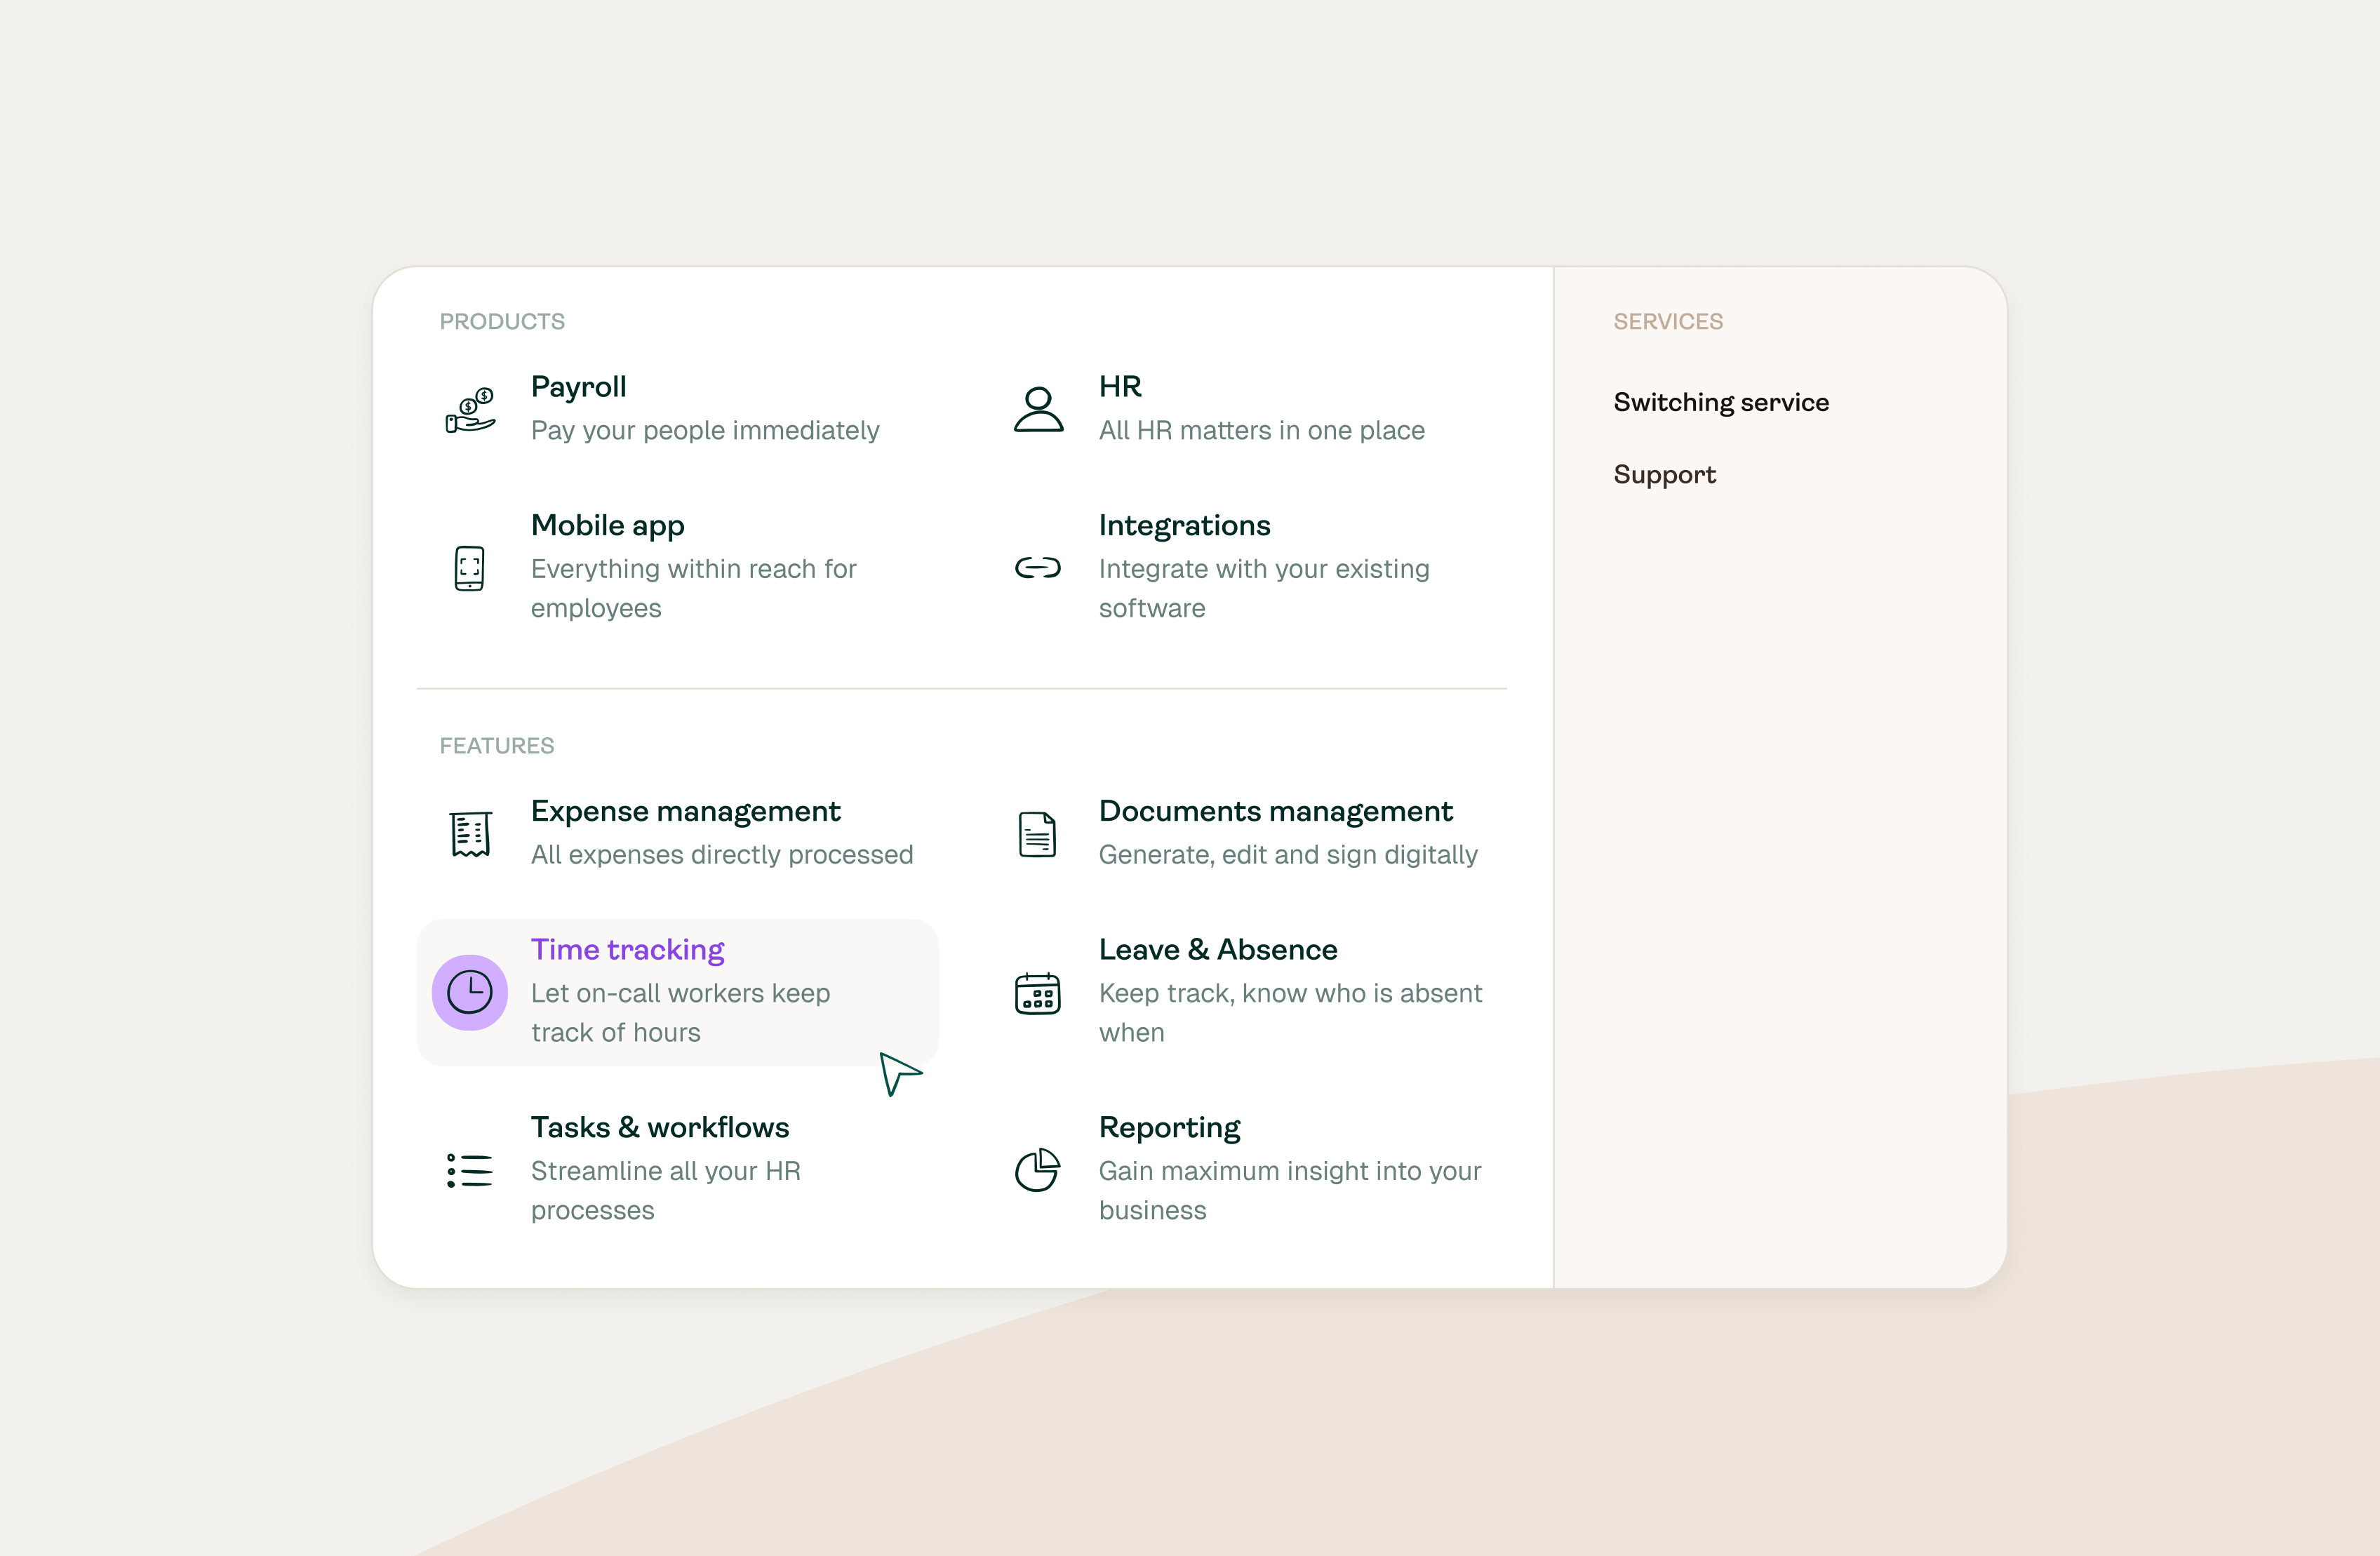Open the Integrations menu entry
This screenshot has width=2380, height=1556.
pyautogui.click(x=1184, y=526)
